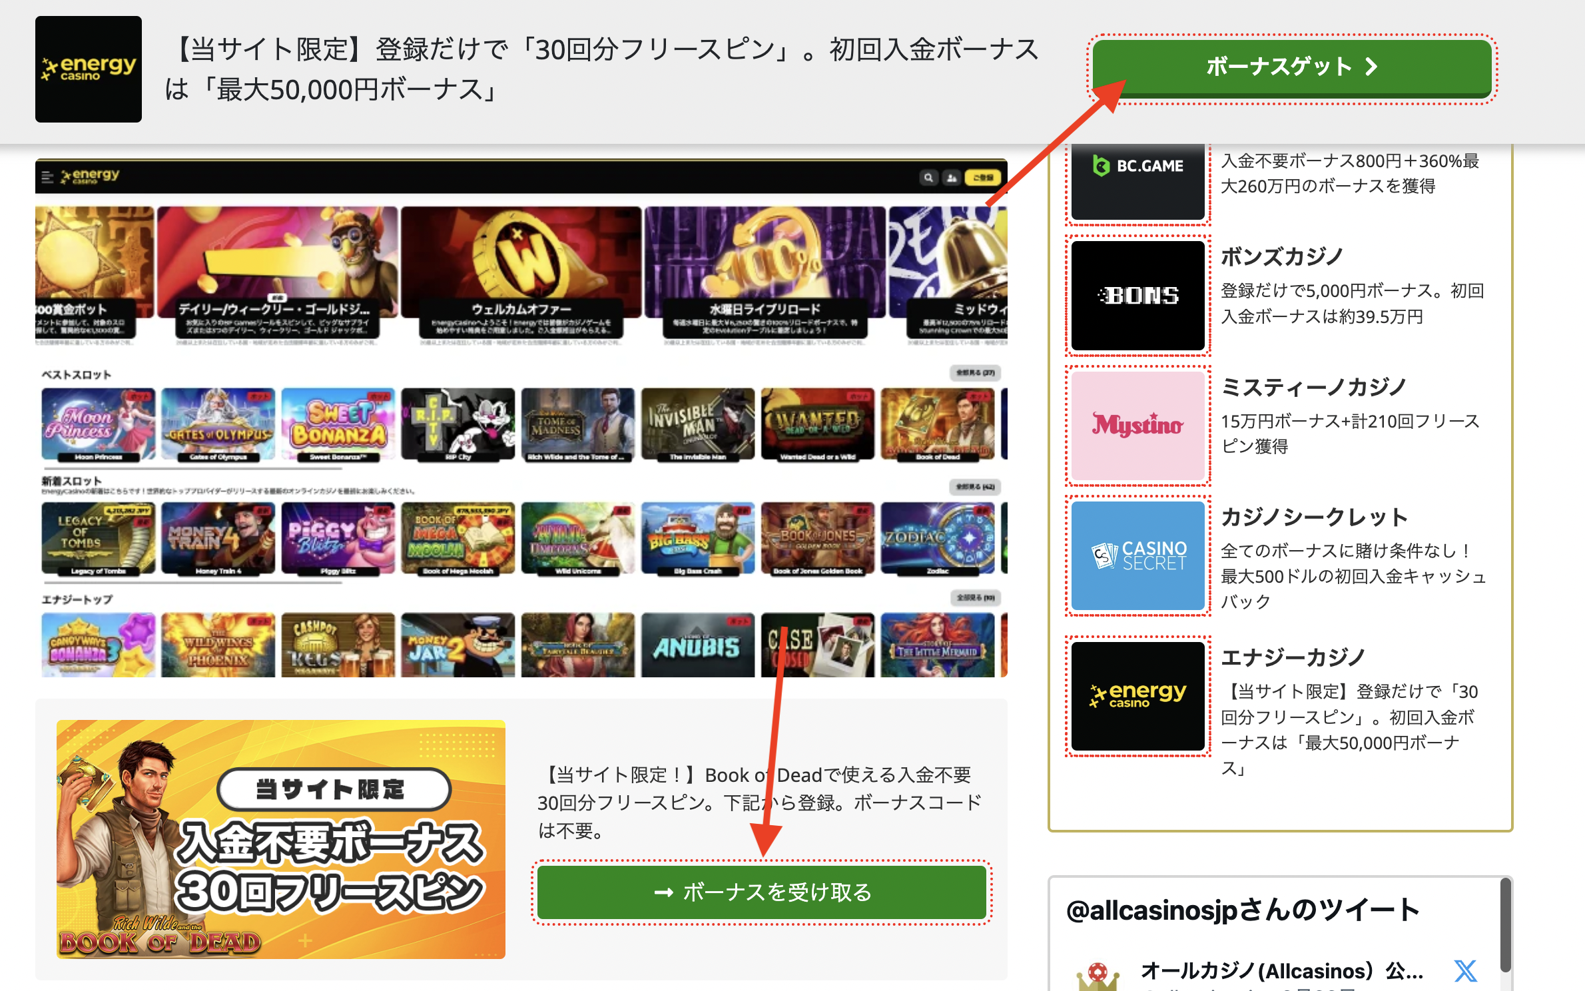Open the BC.GAME logo in sidebar

click(1137, 180)
